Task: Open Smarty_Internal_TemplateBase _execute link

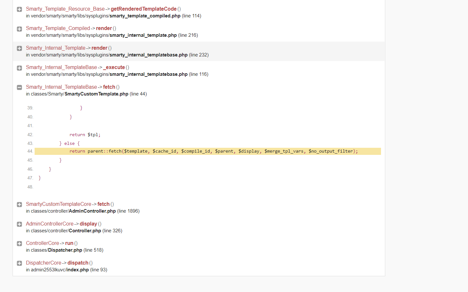Action: [78, 67]
